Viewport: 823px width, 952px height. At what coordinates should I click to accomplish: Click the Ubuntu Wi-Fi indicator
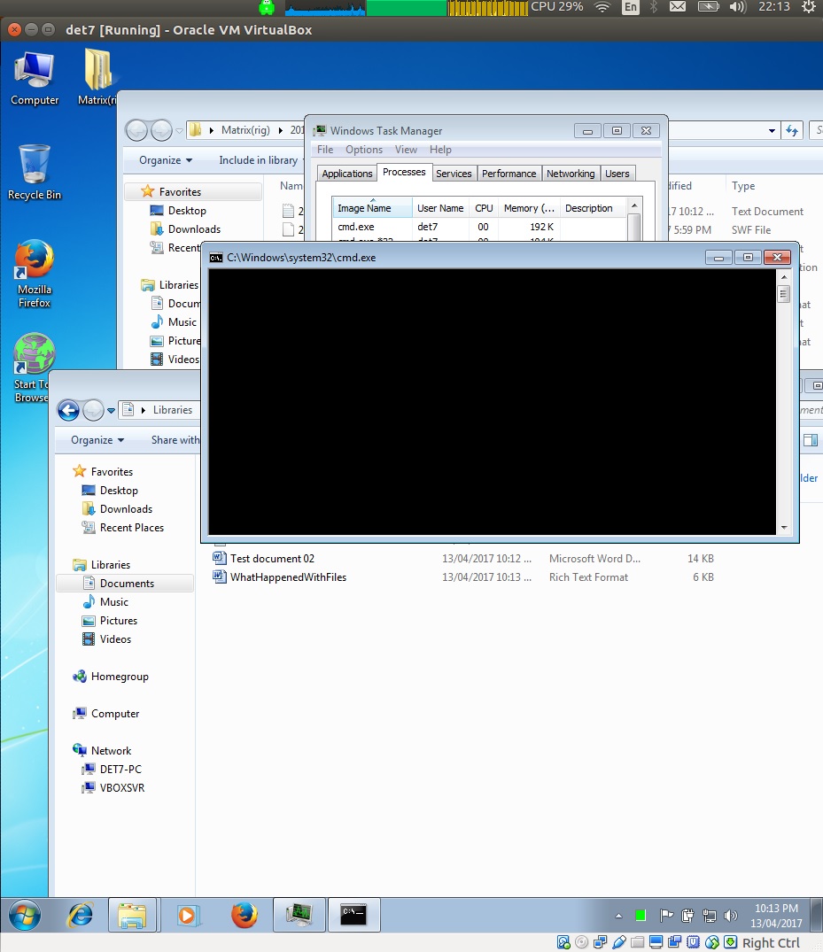click(602, 7)
